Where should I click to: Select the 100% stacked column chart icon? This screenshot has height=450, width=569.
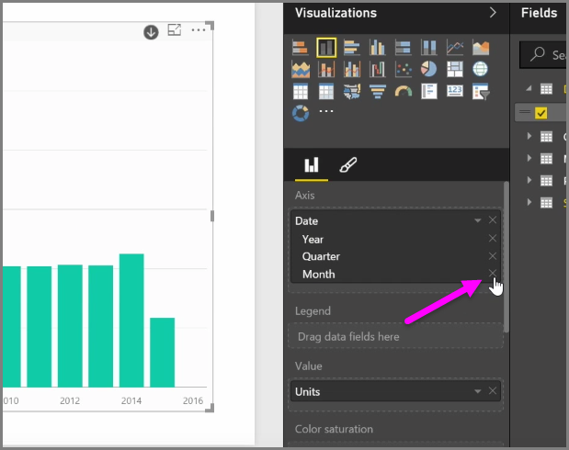428,48
